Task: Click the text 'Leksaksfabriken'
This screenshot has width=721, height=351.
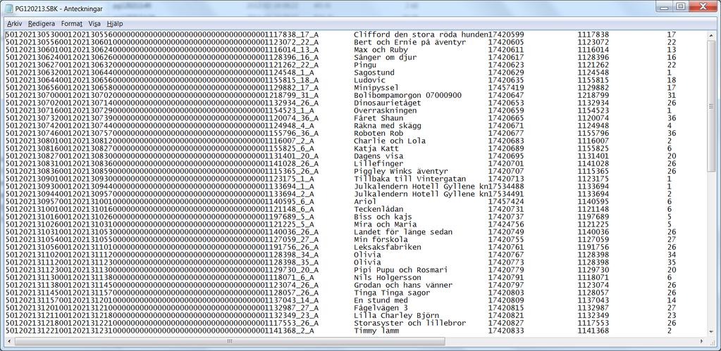Action: (388, 248)
